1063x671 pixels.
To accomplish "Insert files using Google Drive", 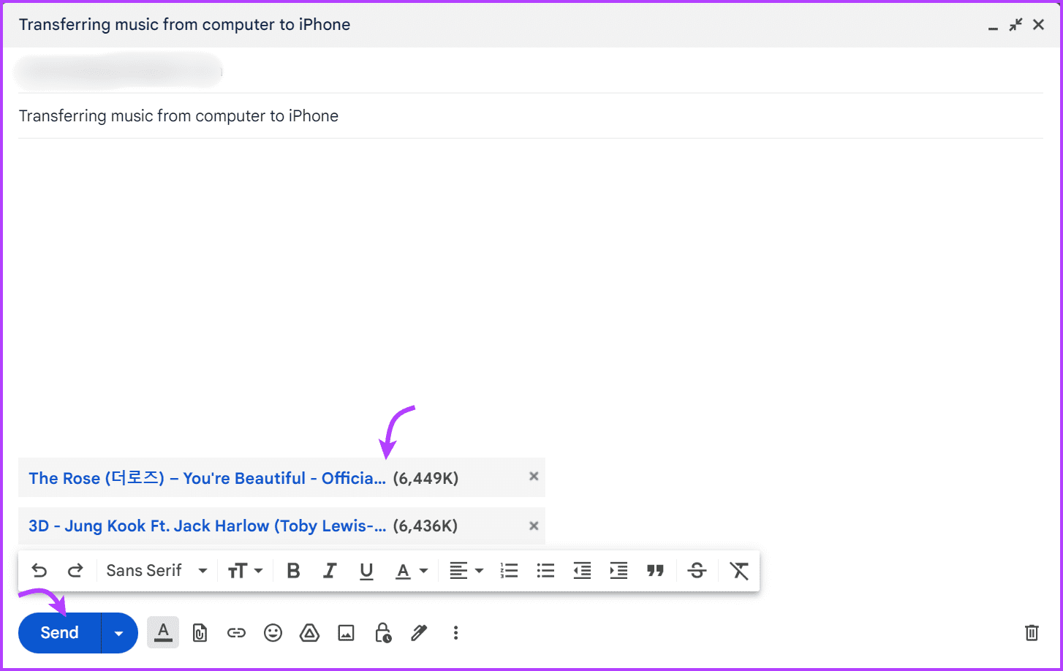I will tap(309, 633).
